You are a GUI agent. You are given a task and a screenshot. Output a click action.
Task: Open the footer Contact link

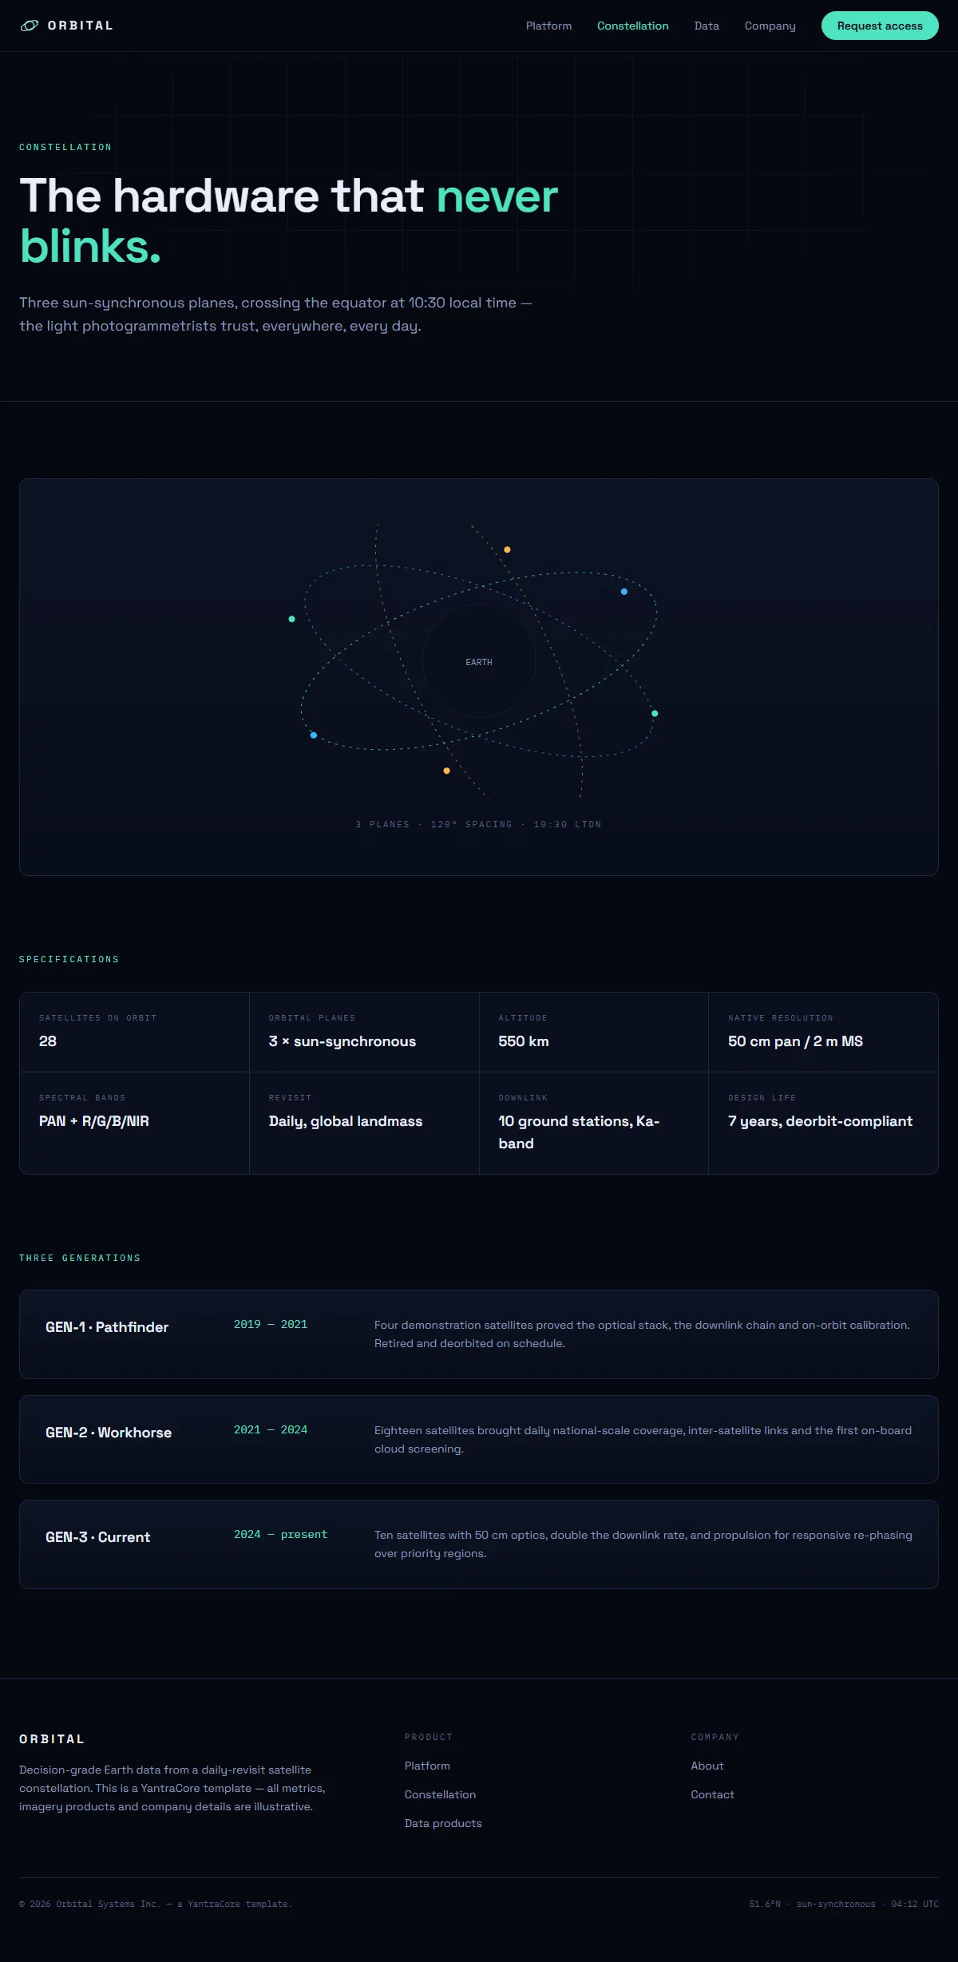tap(712, 1794)
